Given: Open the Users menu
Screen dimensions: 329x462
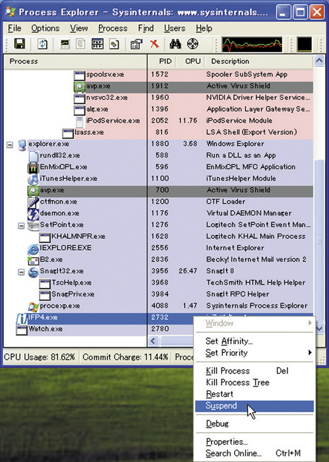Looking at the screenshot, I should click(174, 28).
